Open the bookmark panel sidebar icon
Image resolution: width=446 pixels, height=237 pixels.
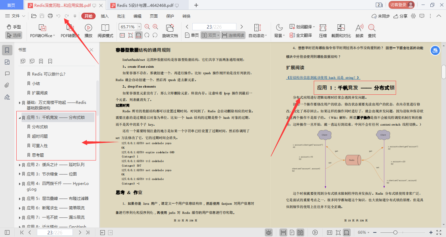point(7,50)
